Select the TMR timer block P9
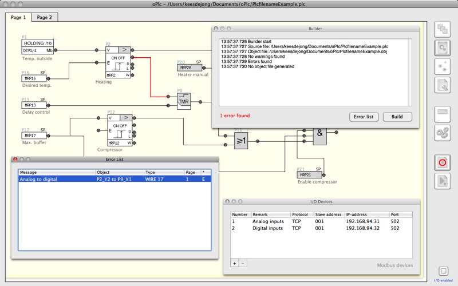Viewport: 458px width, 286px height. click(184, 102)
